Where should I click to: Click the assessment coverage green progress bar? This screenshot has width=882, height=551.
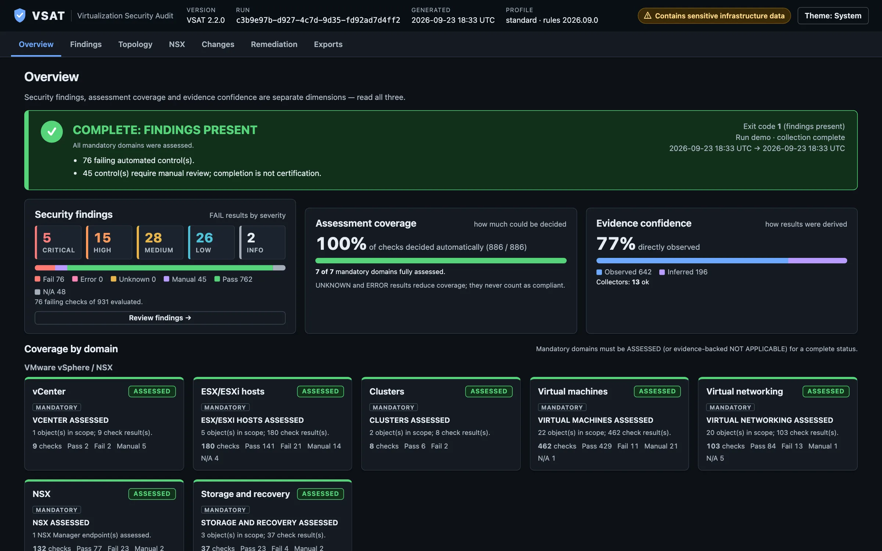pos(441,260)
